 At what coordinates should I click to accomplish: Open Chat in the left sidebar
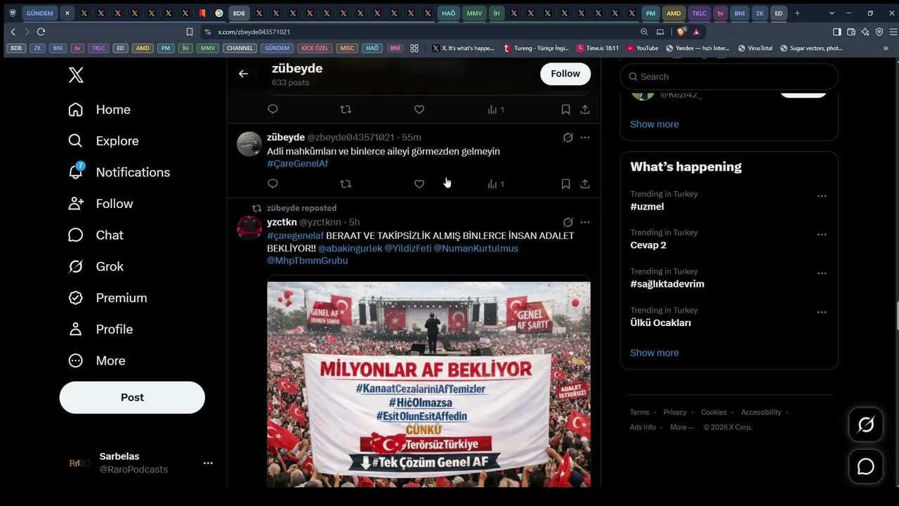(x=96, y=235)
